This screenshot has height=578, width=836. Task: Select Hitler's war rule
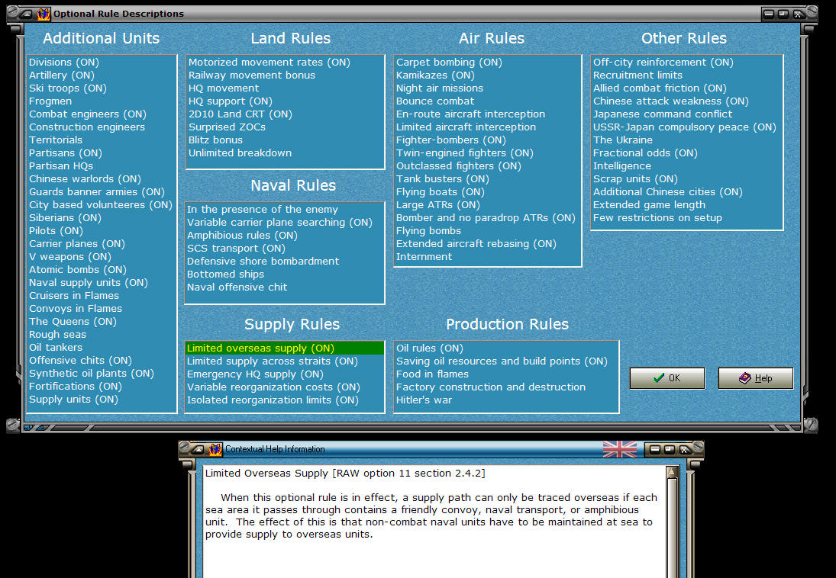pyautogui.click(x=424, y=400)
